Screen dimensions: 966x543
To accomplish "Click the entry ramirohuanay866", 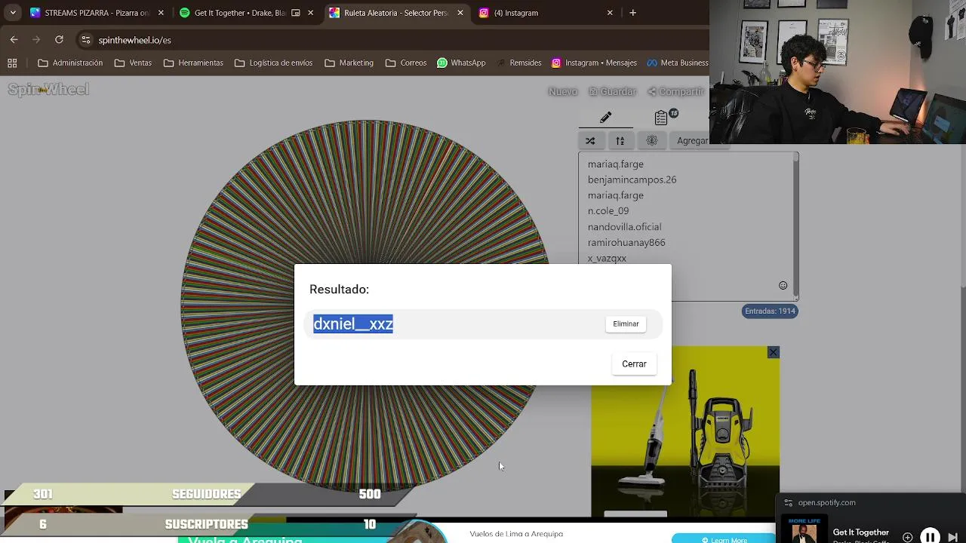I will coord(626,243).
